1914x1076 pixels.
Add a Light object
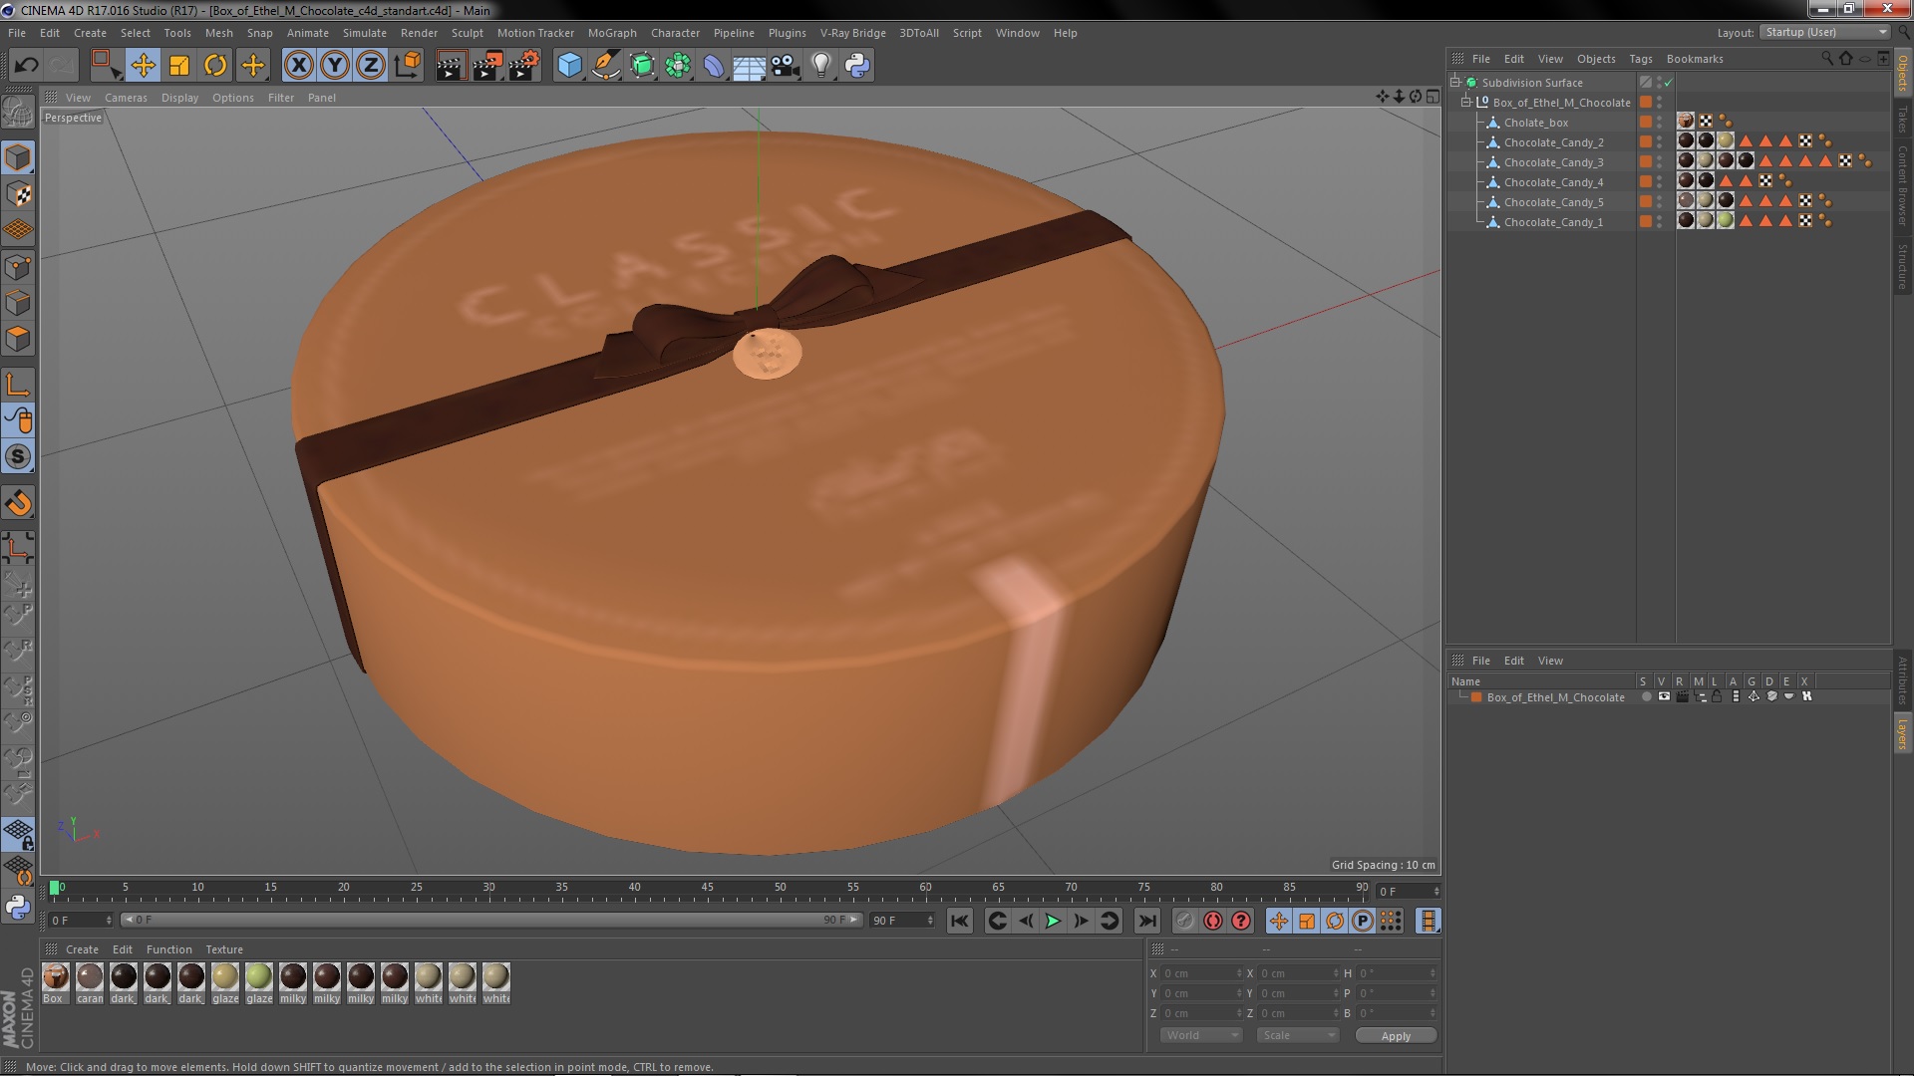pos(820,66)
